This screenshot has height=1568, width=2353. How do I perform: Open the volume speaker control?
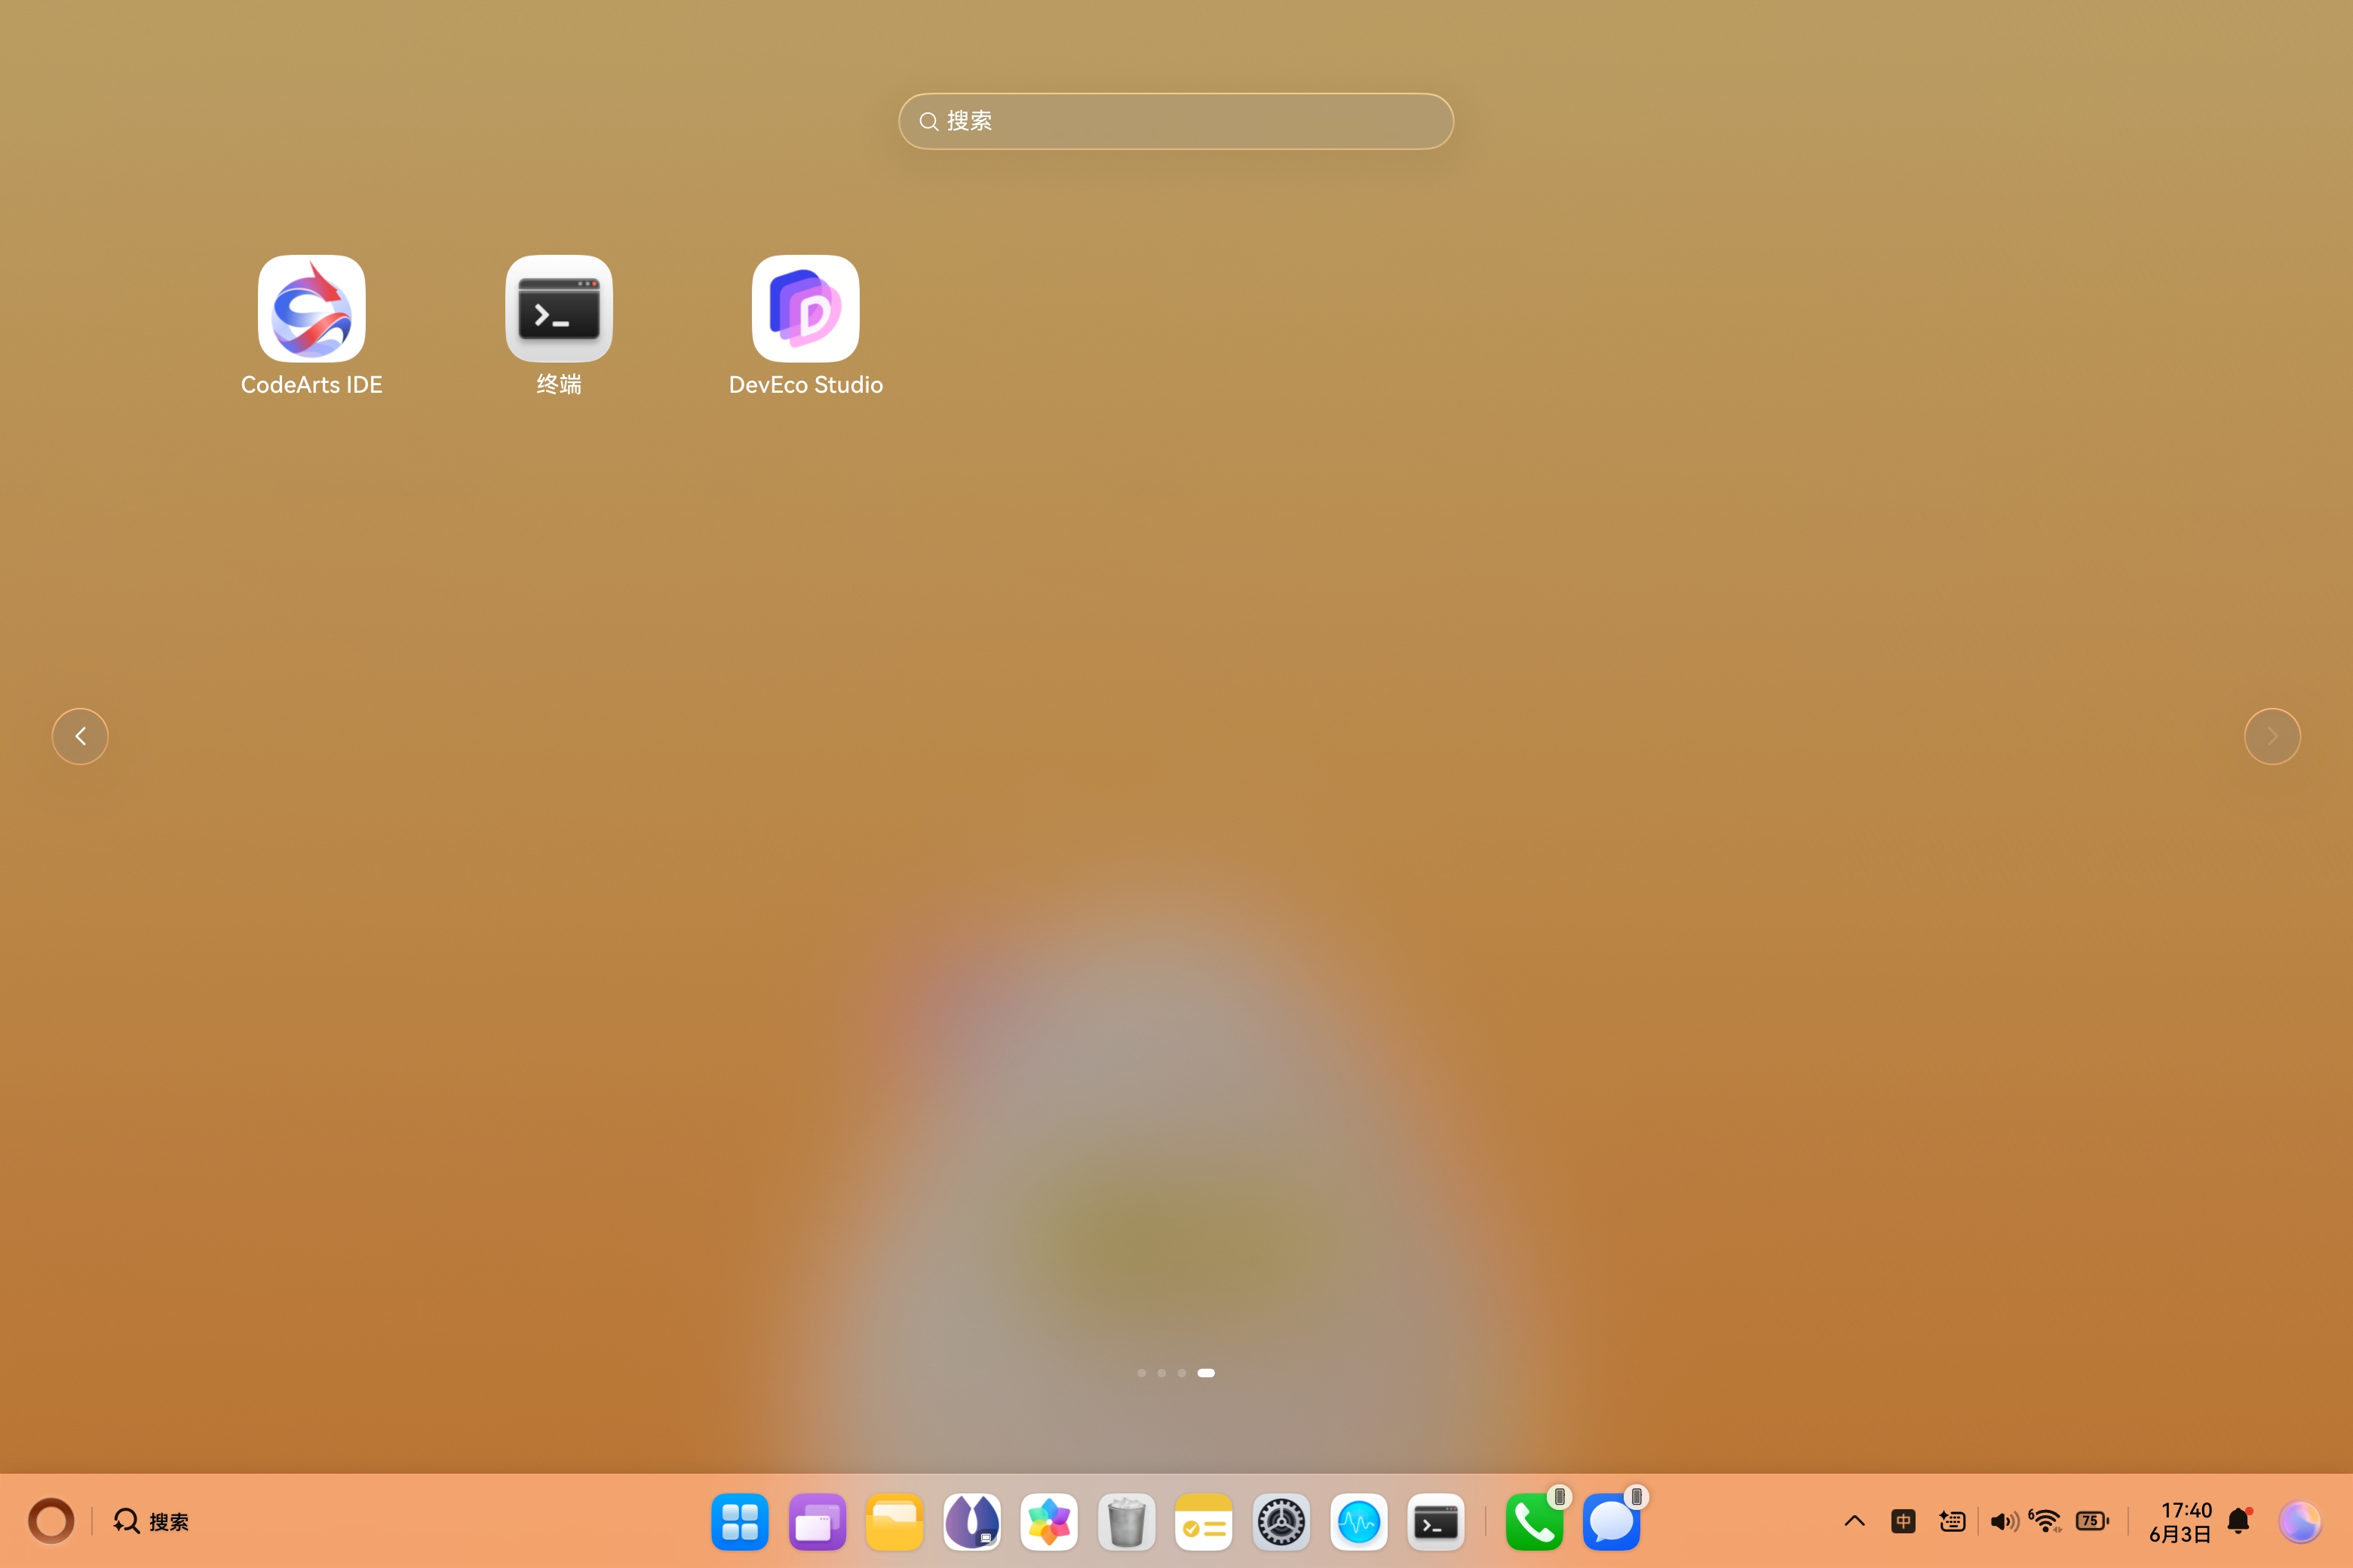2004,1521
